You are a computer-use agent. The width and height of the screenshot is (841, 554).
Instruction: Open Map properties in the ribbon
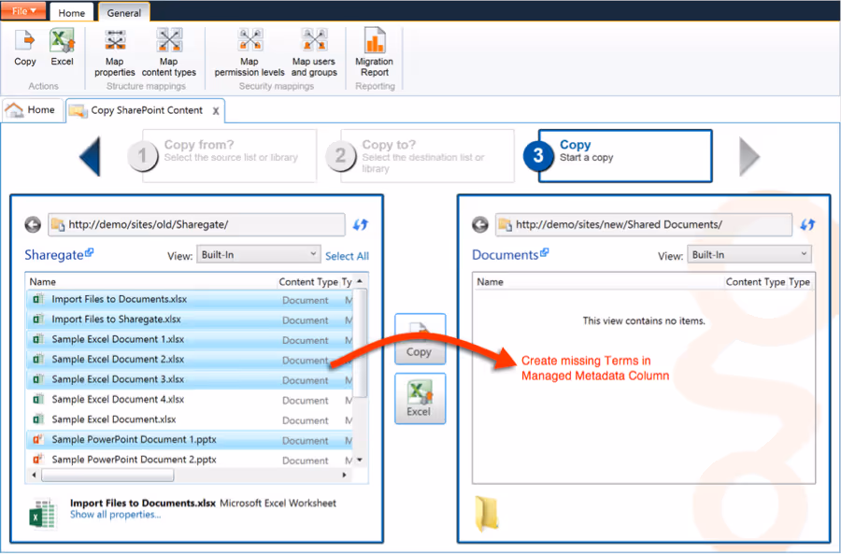(x=114, y=53)
